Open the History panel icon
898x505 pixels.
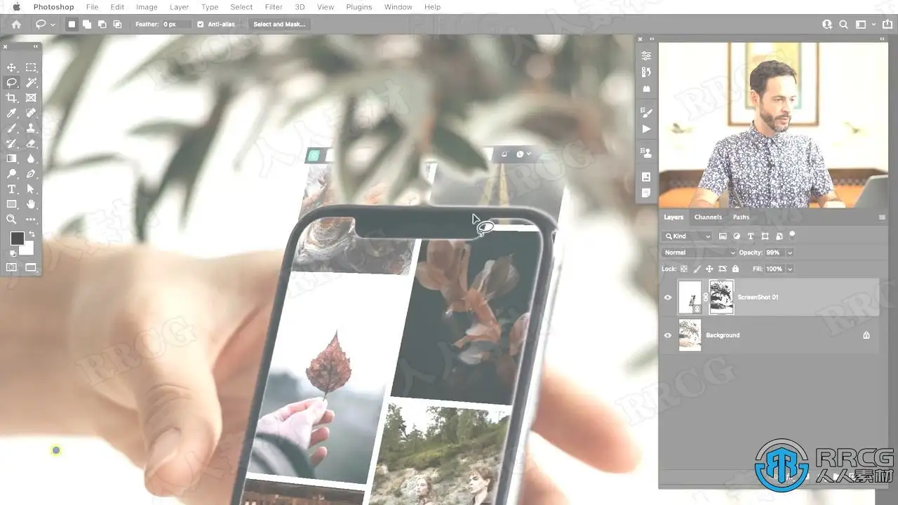pyautogui.click(x=646, y=72)
